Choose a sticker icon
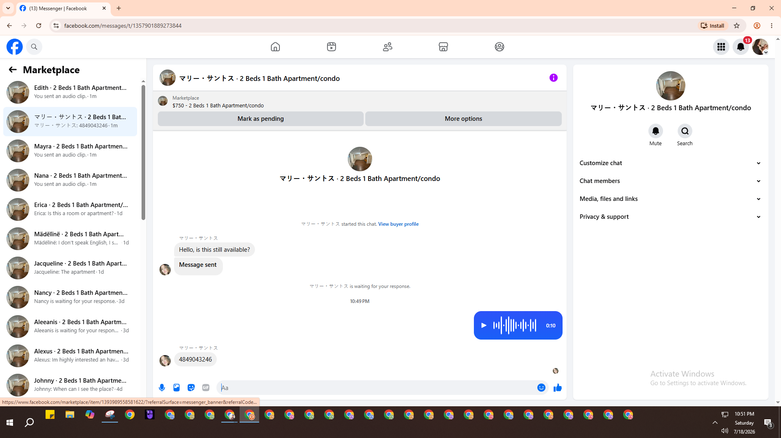781x438 pixels. coord(191,388)
